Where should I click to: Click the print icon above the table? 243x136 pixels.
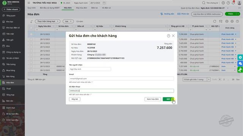click(x=227, y=21)
